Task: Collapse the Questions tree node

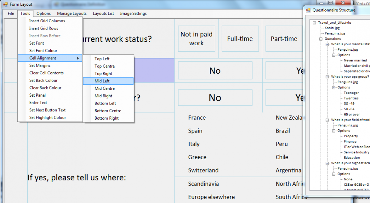Action: pyautogui.click(x=321, y=39)
